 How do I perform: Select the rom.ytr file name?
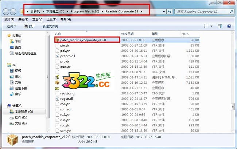pos(66,109)
